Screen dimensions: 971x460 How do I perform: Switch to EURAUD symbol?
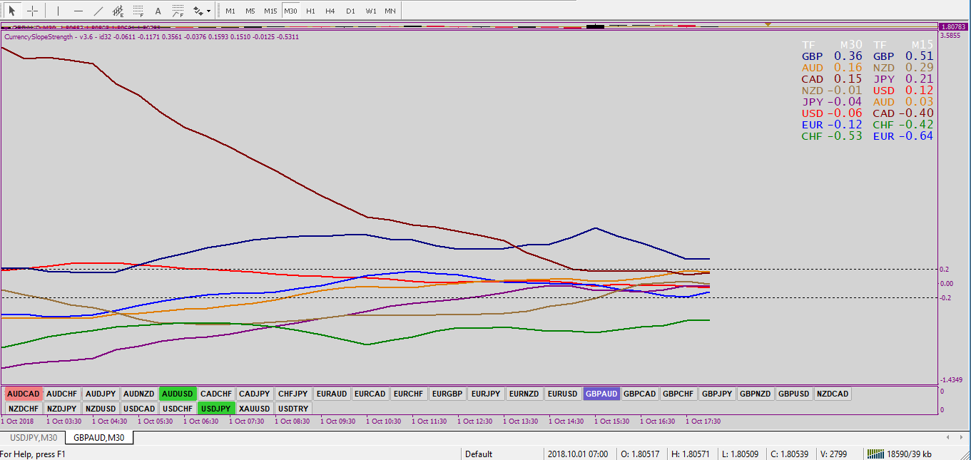[x=332, y=394]
